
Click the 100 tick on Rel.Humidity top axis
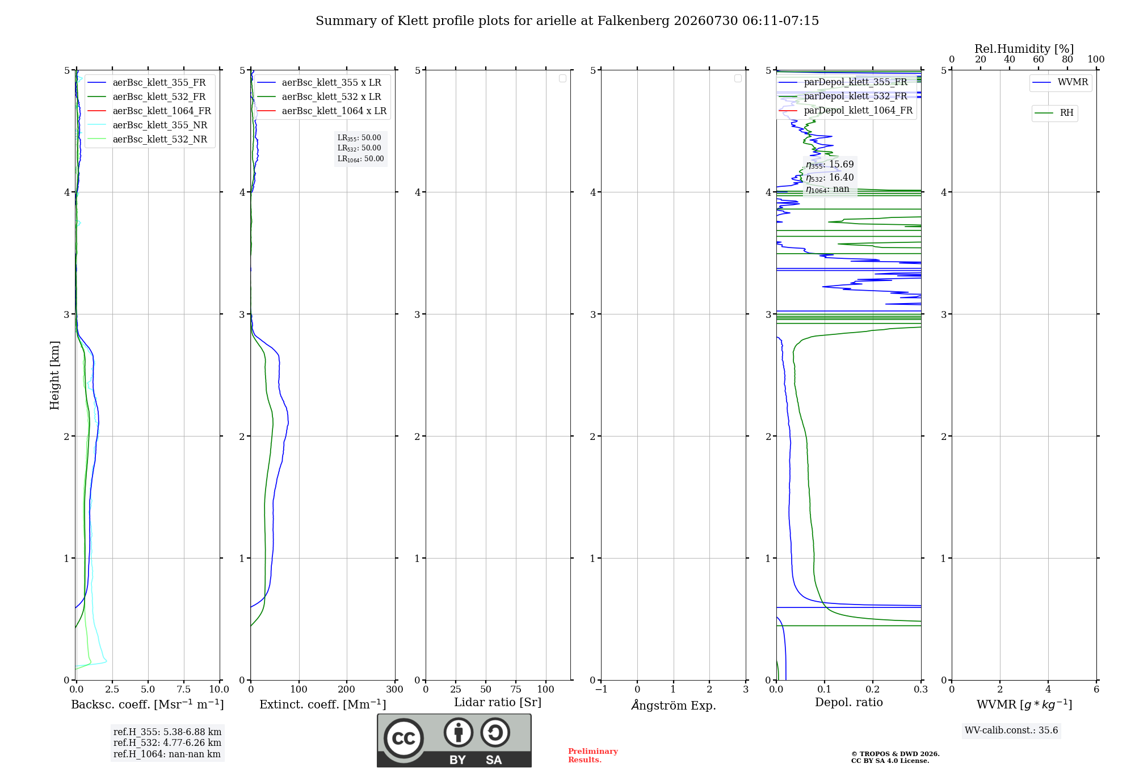pyautogui.click(x=1096, y=60)
